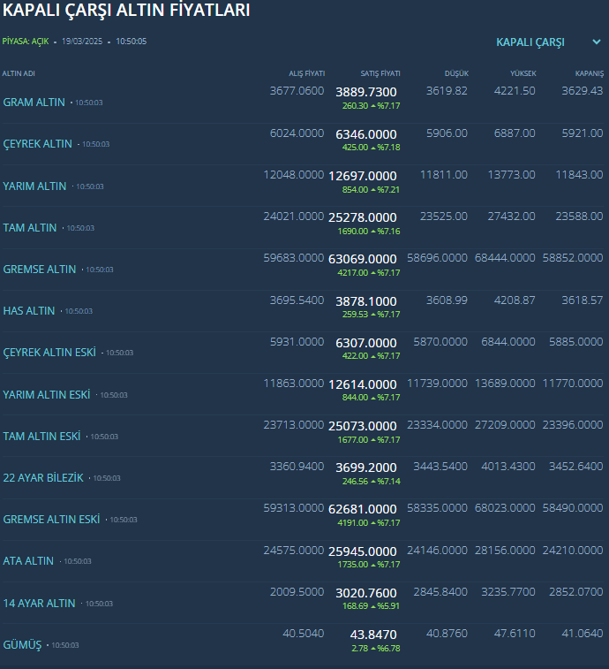Click the KAPANIŞ column header
609x669 pixels.
pyautogui.click(x=590, y=73)
